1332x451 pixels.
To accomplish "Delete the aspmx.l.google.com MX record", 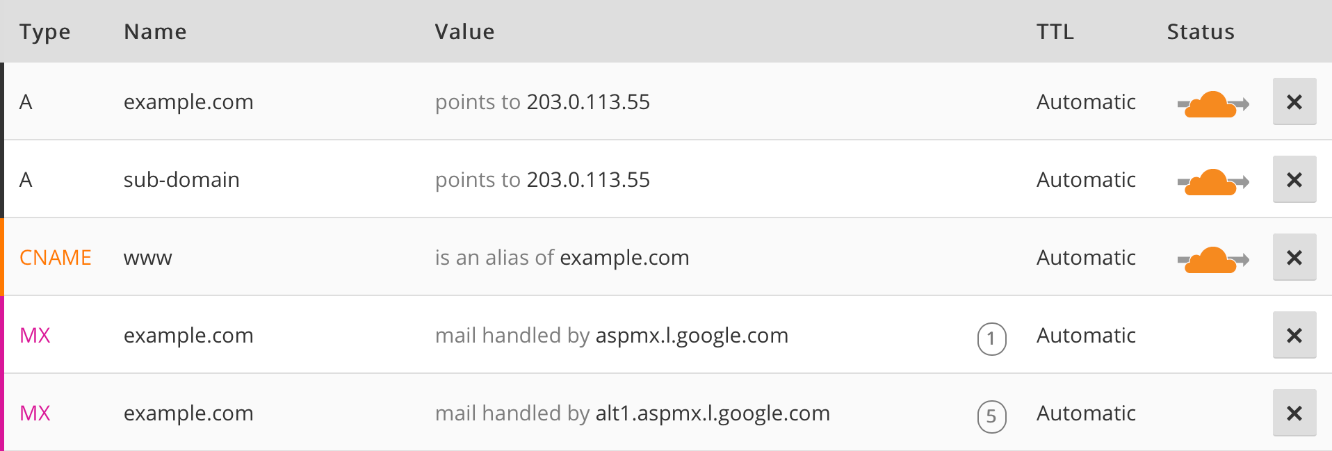I will pyautogui.click(x=1294, y=335).
